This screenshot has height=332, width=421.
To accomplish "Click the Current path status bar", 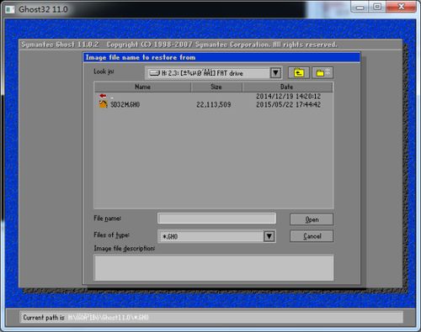I will pyautogui.click(x=211, y=317).
